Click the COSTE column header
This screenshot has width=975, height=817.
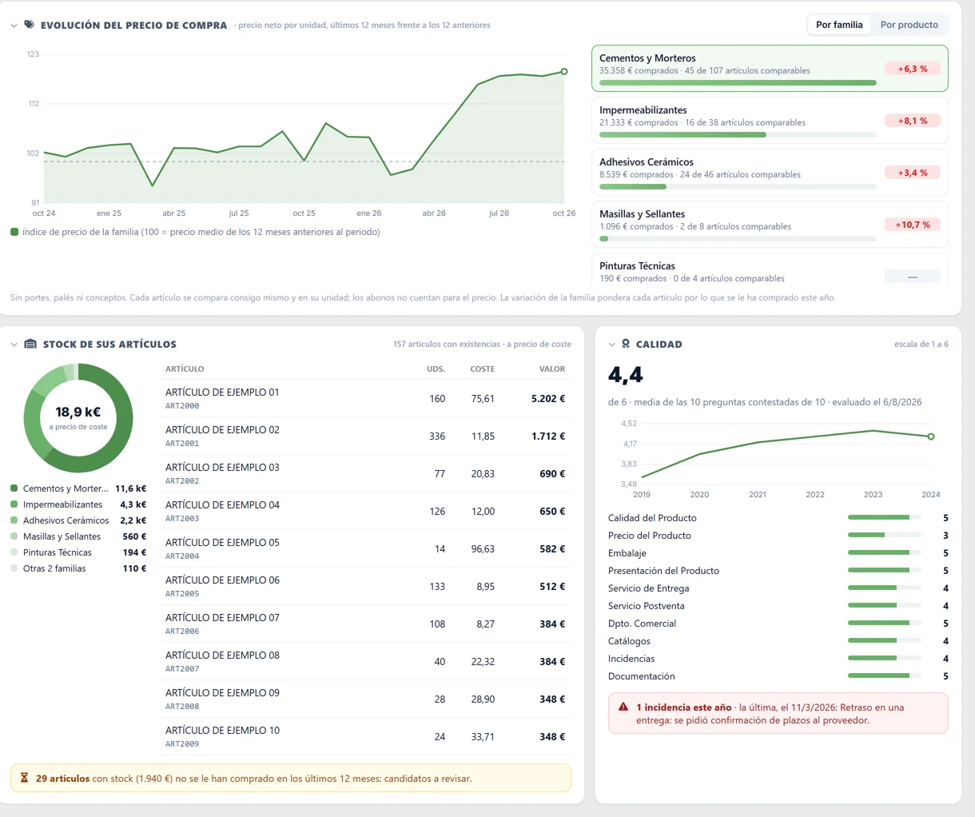click(483, 369)
